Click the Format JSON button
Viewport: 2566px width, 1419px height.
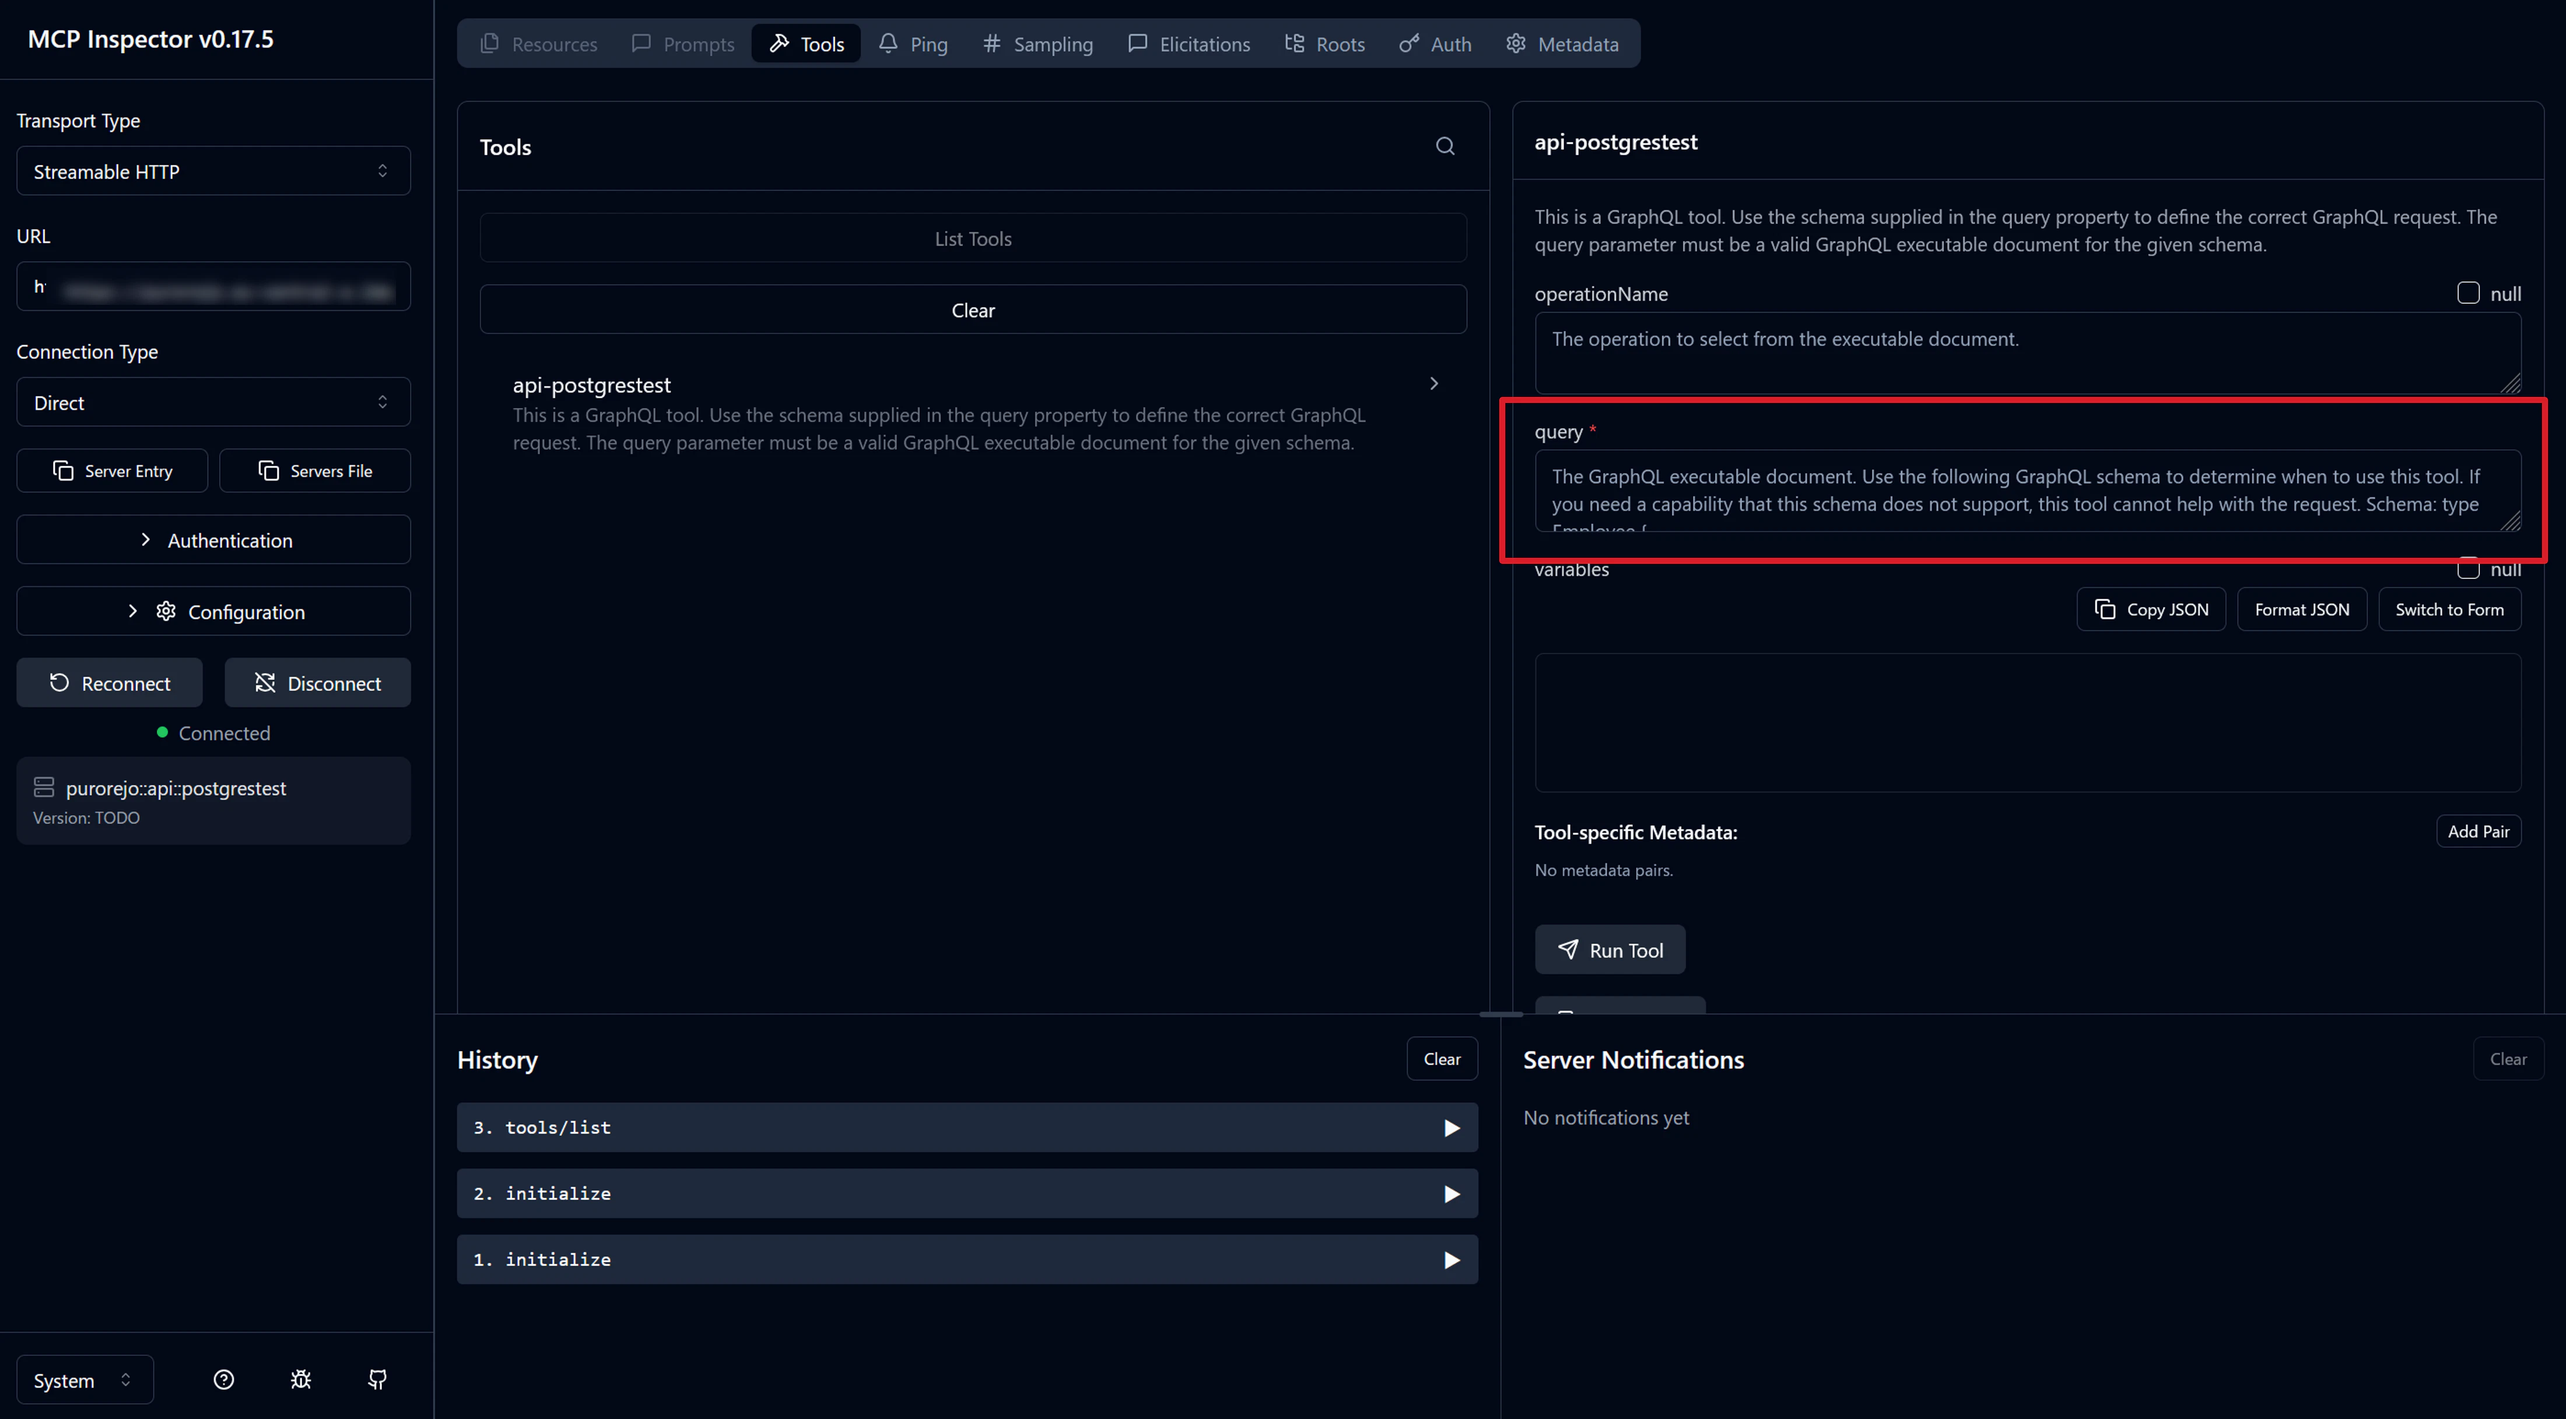point(2301,609)
